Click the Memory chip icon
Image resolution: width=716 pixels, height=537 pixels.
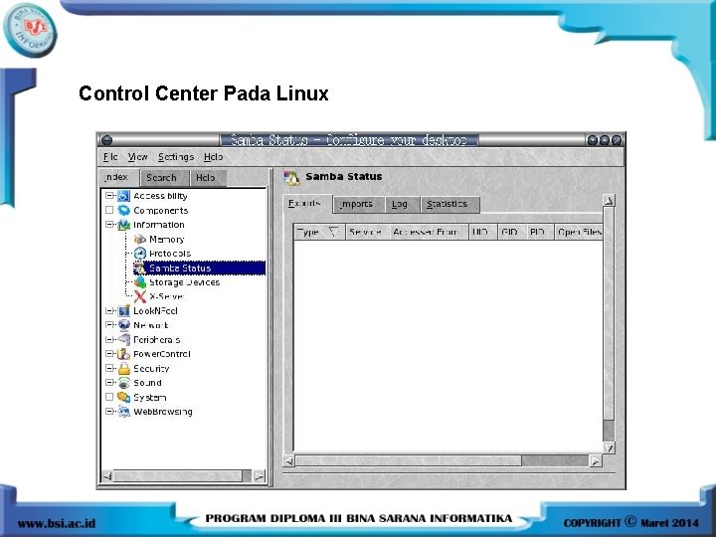(x=140, y=239)
